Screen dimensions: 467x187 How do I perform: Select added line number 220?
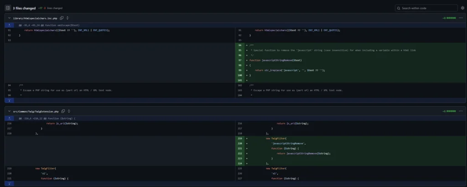point(240,144)
